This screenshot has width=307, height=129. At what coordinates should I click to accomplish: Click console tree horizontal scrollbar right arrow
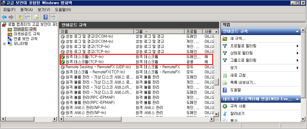[54, 119]
